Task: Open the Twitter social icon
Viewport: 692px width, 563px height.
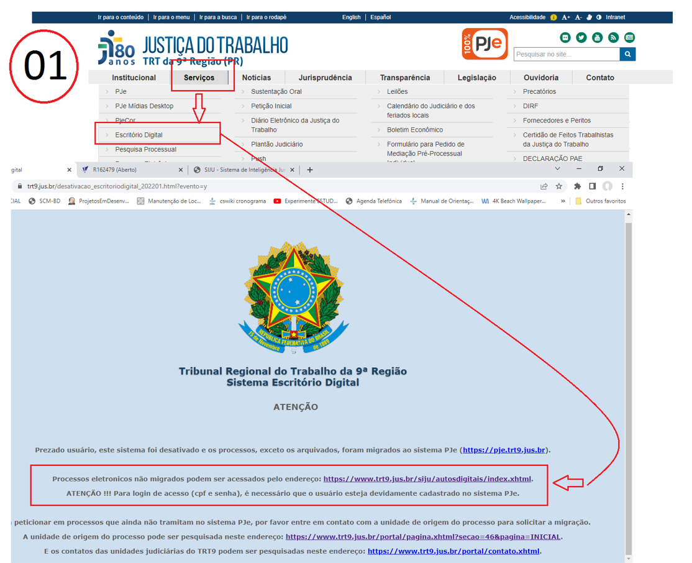Action: [x=581, y=37]
